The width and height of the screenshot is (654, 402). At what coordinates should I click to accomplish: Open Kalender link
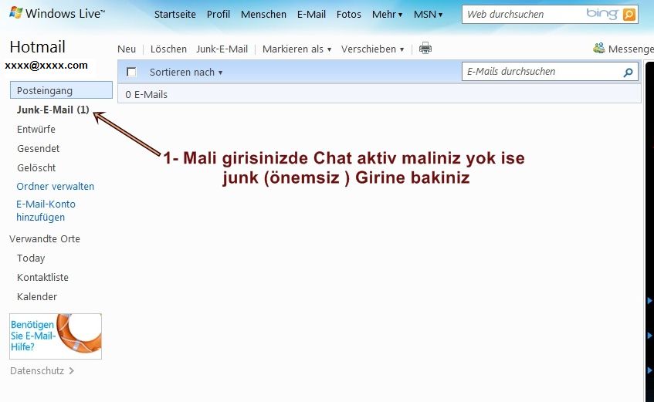(37, 296)
